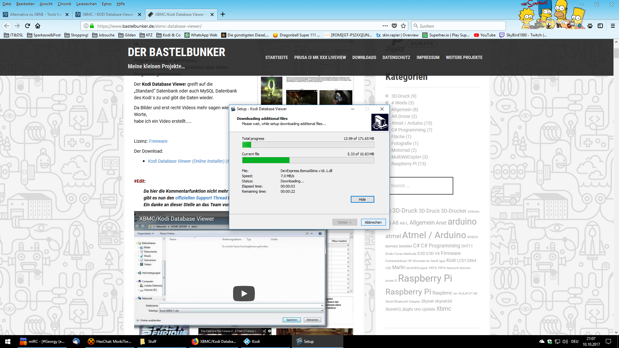Switch to the Kodi taskbar window
The image size is (619, 348).
coord(266,342)
